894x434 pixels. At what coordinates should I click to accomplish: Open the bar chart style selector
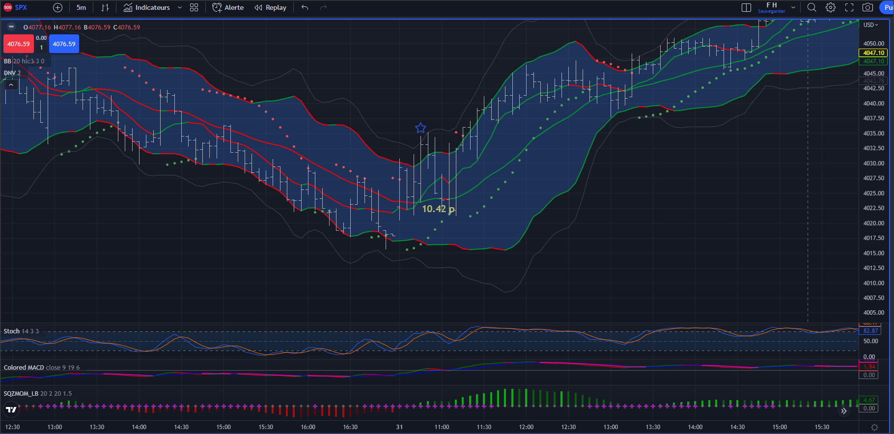coord(105,7)
